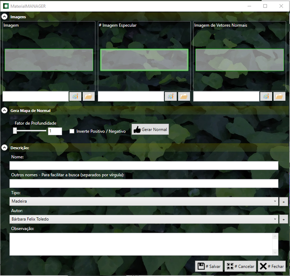The image size is (290, 276).
Task: Open folder browser for Vetores Normais image
Action: tap(279, 96)
